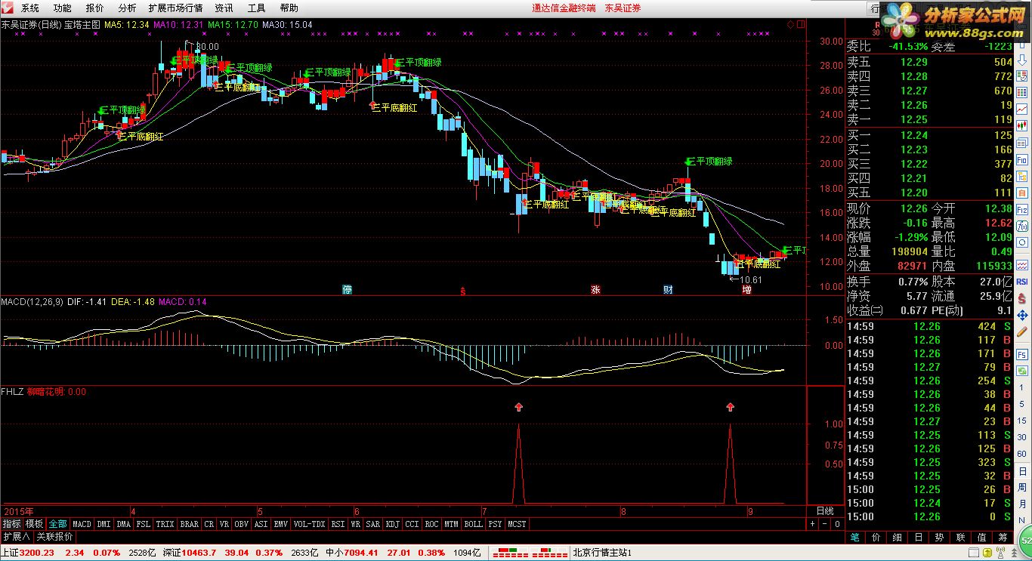Switch to the 扩展∧ tab

pos(16,537)
